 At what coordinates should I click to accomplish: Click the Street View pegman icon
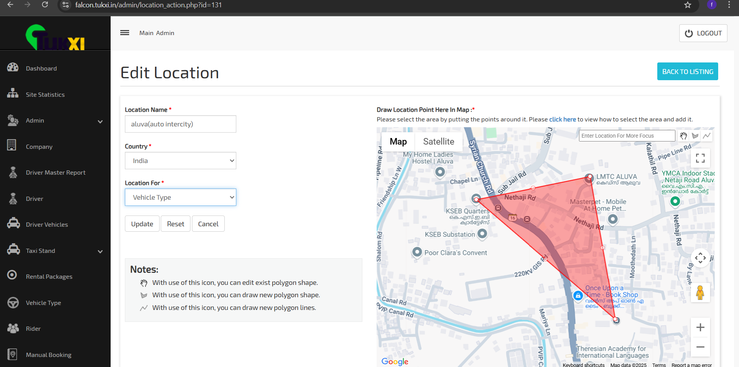tap(700, 293)
